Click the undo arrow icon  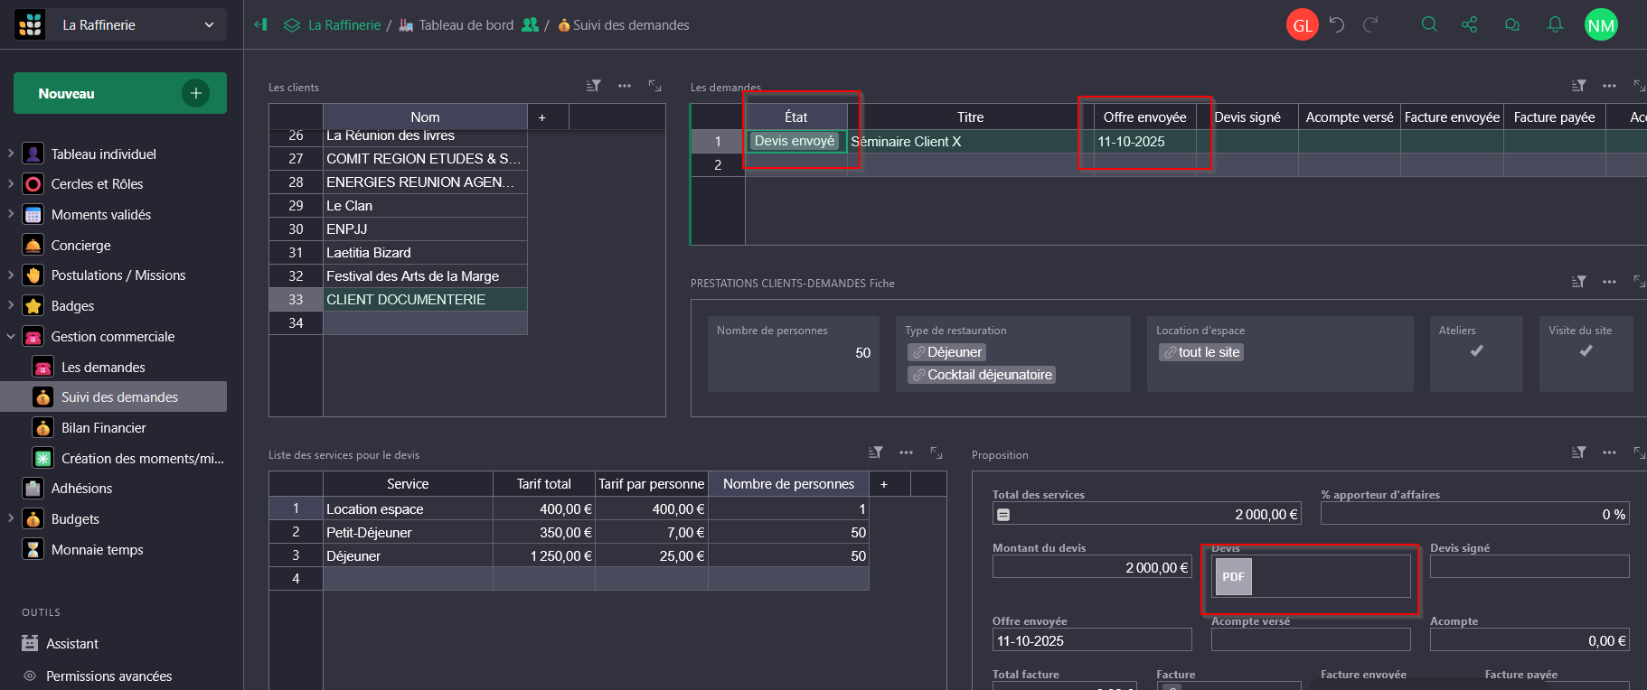(x=1337, y=24)
